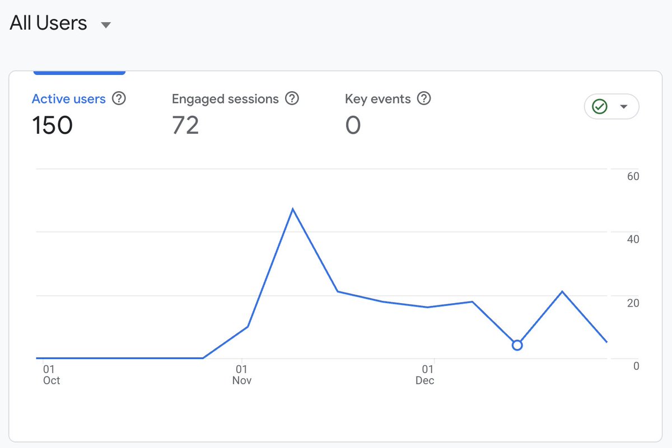
Task: Expand the data quality dropdown caret
Action: (624, 107)
